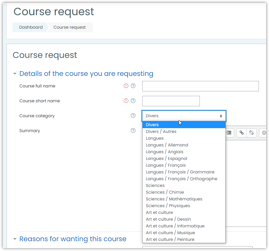
Task: Click the emoticon icon in editor toolbar
Action: tap(264, 133)
